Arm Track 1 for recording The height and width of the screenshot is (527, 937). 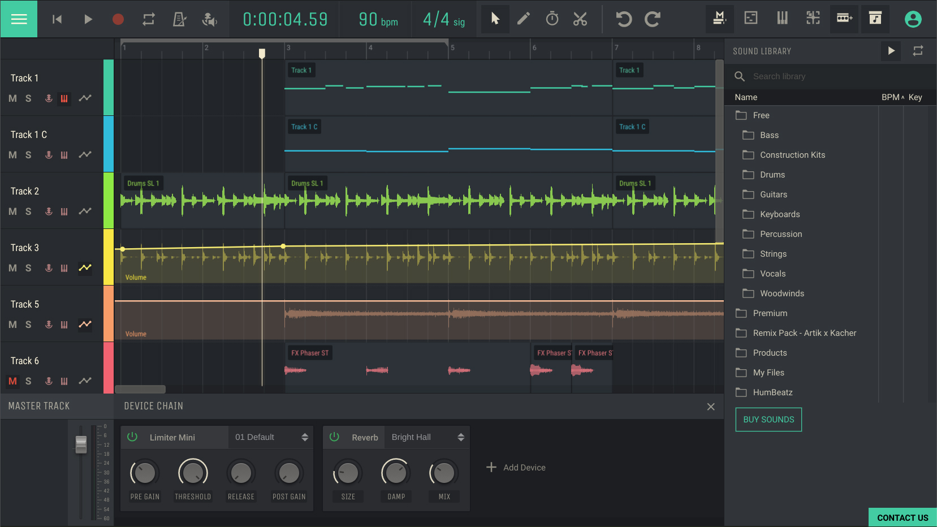(49, 98)
